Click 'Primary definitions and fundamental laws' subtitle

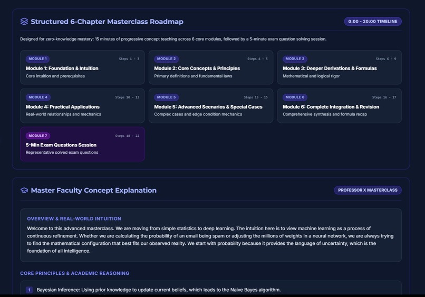[194, 76]
